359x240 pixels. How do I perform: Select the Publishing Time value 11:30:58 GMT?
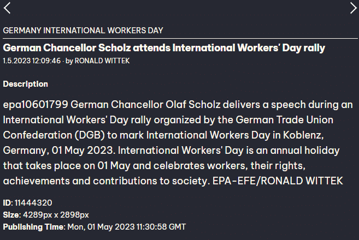[161, 227]
